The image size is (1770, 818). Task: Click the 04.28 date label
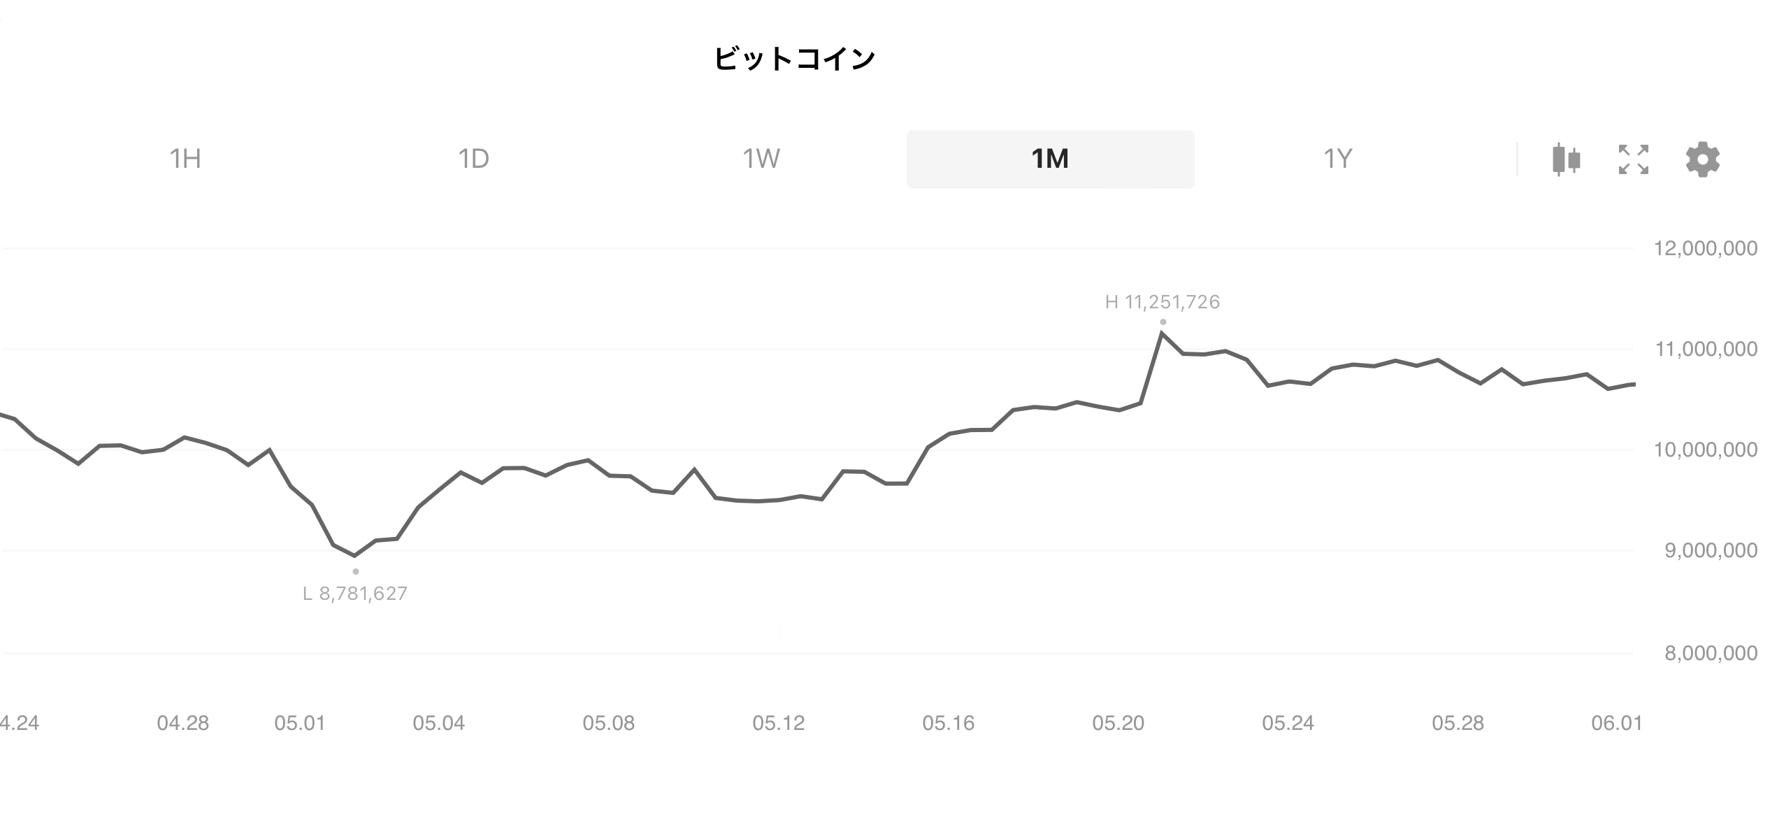point(184,724)
